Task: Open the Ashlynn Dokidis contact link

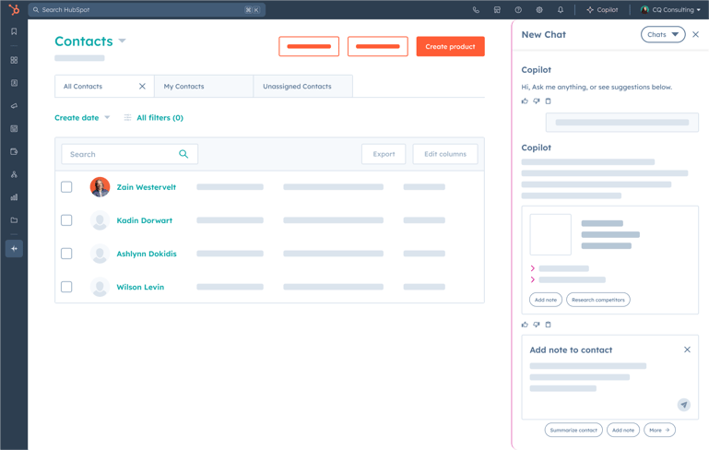Action: [x=147, y=254]
